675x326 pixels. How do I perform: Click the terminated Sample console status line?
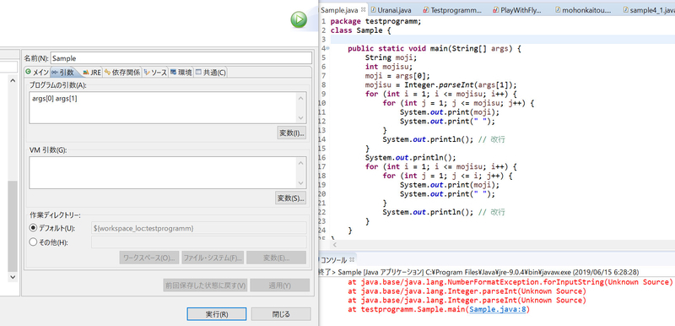(x=478, y=273)
